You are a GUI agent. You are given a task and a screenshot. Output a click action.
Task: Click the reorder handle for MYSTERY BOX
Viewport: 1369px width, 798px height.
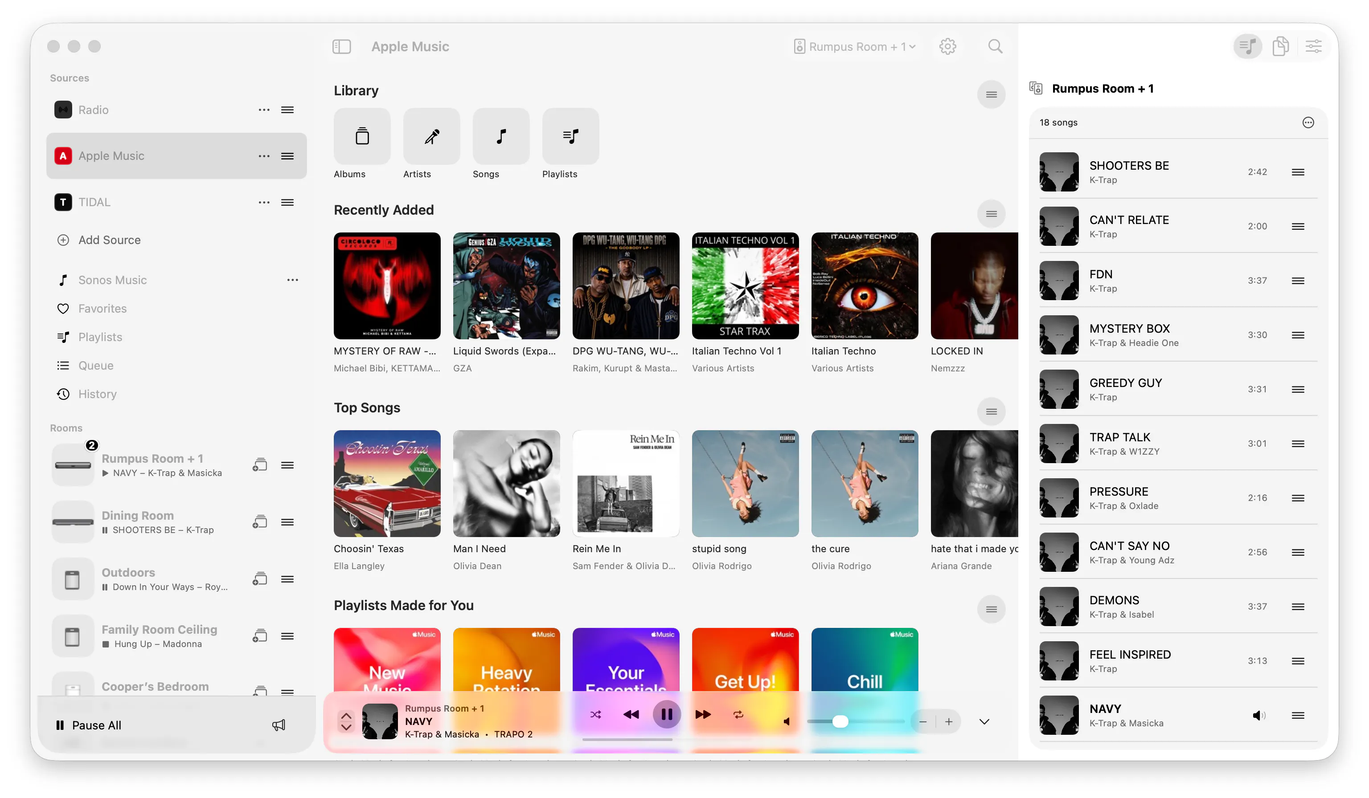[x=1298, y=335]
